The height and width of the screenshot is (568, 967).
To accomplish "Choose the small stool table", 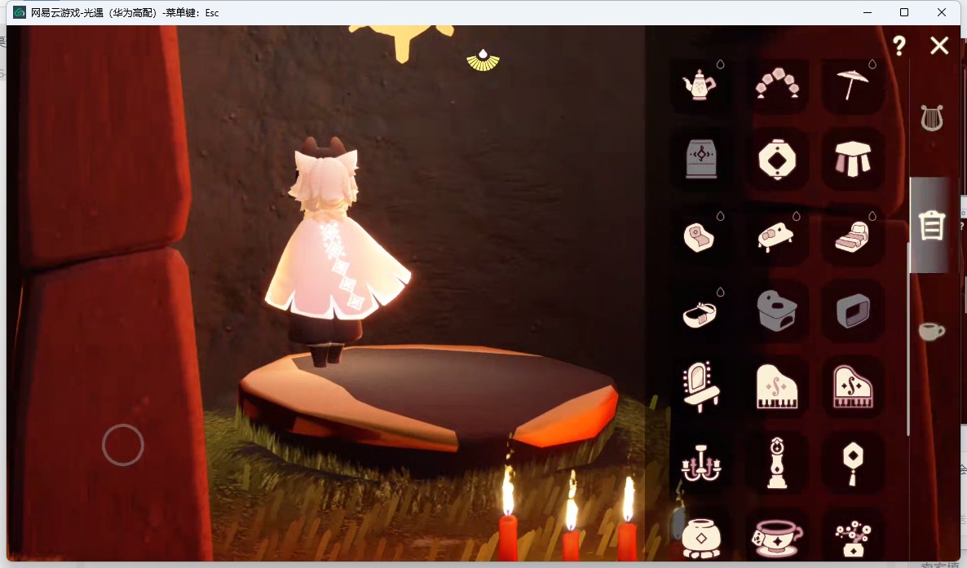I will 853,160.
